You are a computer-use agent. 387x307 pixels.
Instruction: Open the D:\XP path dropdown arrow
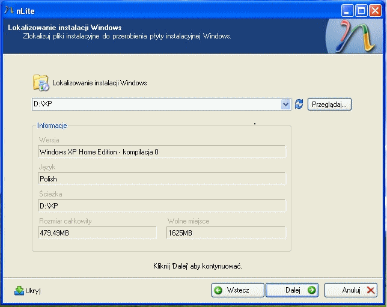coord(286,104)
